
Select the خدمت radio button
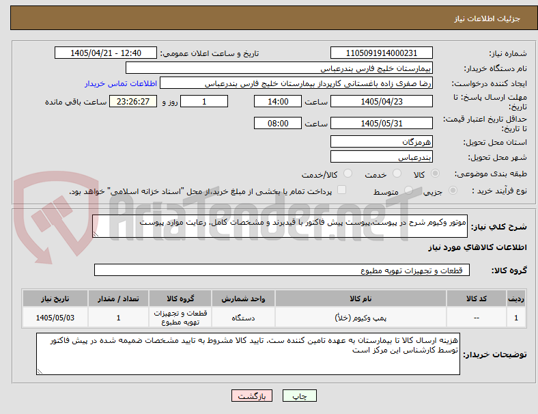397,174
